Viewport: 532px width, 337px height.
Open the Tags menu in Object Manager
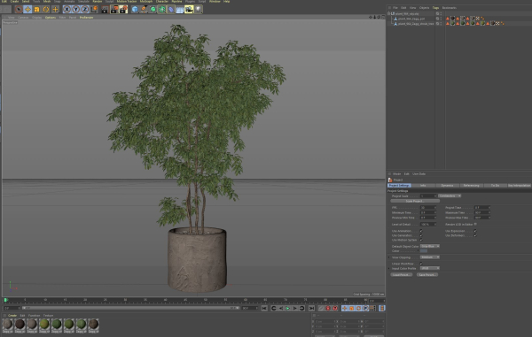click(x=435, y=8)
